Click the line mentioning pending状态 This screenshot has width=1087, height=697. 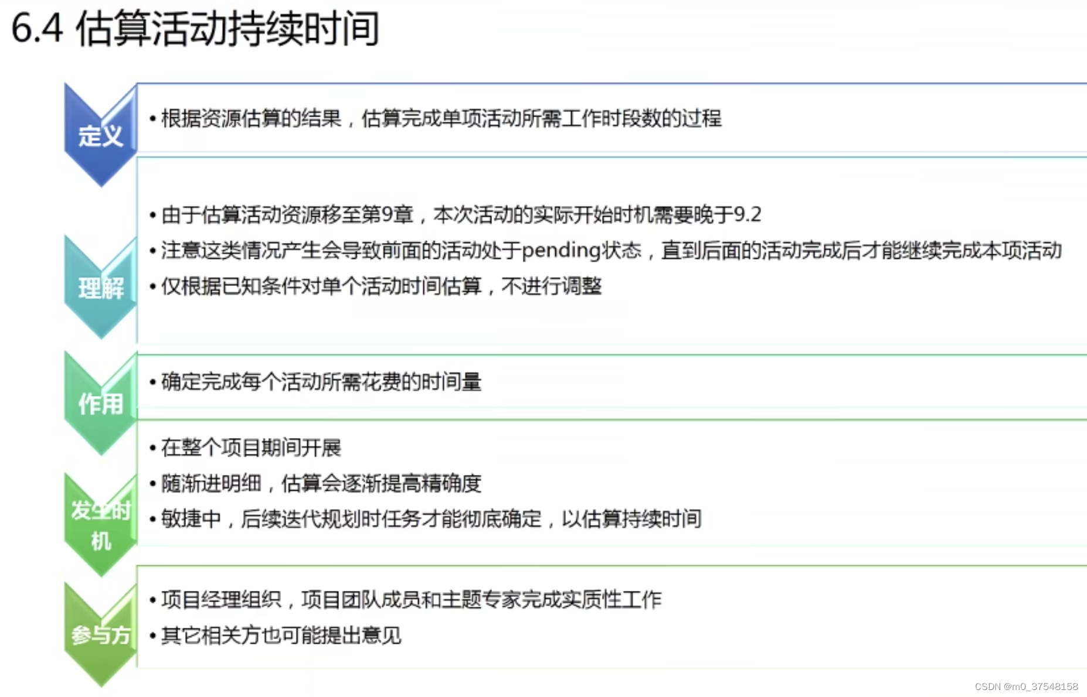coord(606,251)
